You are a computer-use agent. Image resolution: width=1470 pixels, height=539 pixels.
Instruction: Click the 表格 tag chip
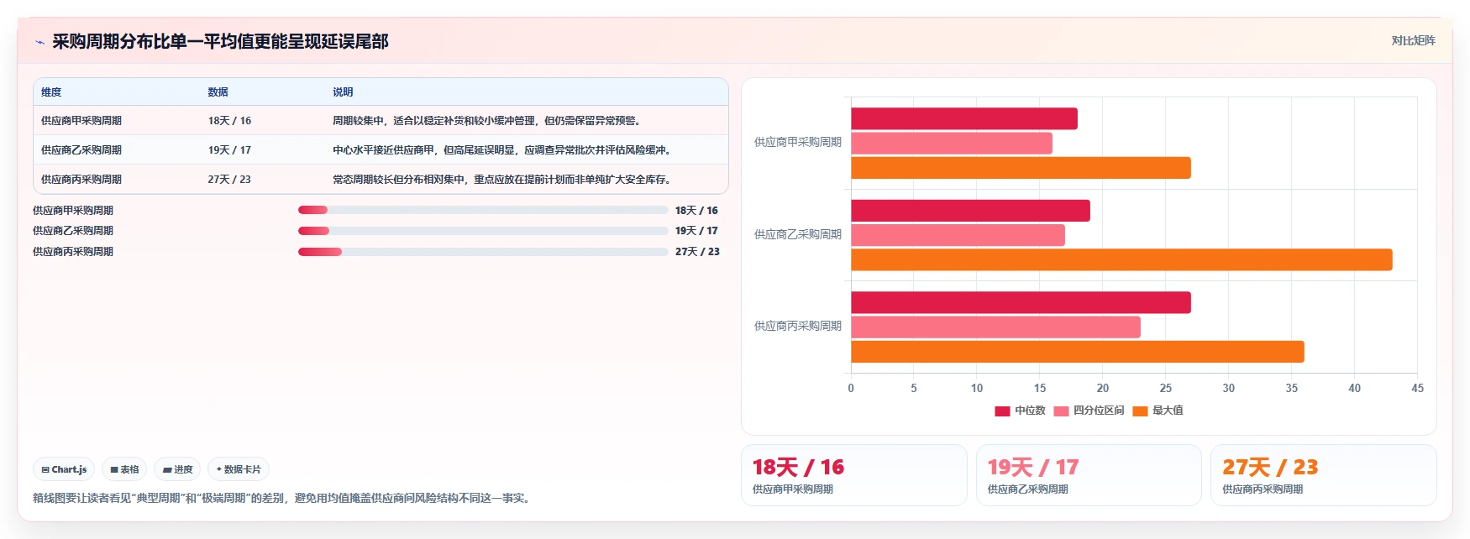click(124, 469)
